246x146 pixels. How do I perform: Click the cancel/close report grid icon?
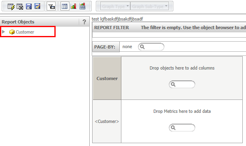[20, 6]
